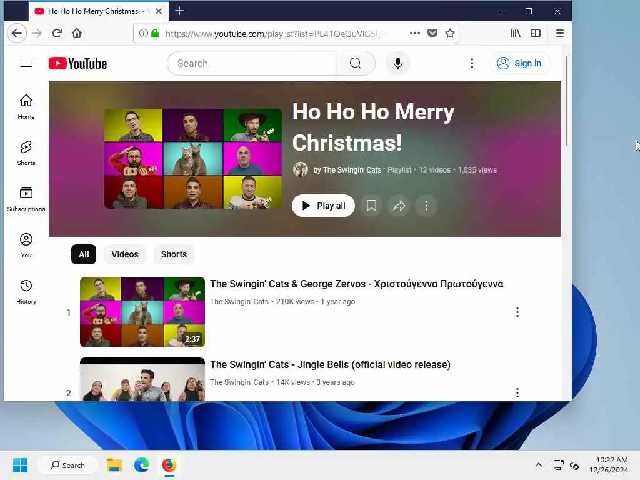Open Subscriptions in sidebar
The height and width of the screenshot is (480, 640).
(x=26, y=199)
